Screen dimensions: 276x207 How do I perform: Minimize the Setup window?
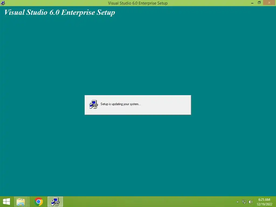(x=252, y=3)
